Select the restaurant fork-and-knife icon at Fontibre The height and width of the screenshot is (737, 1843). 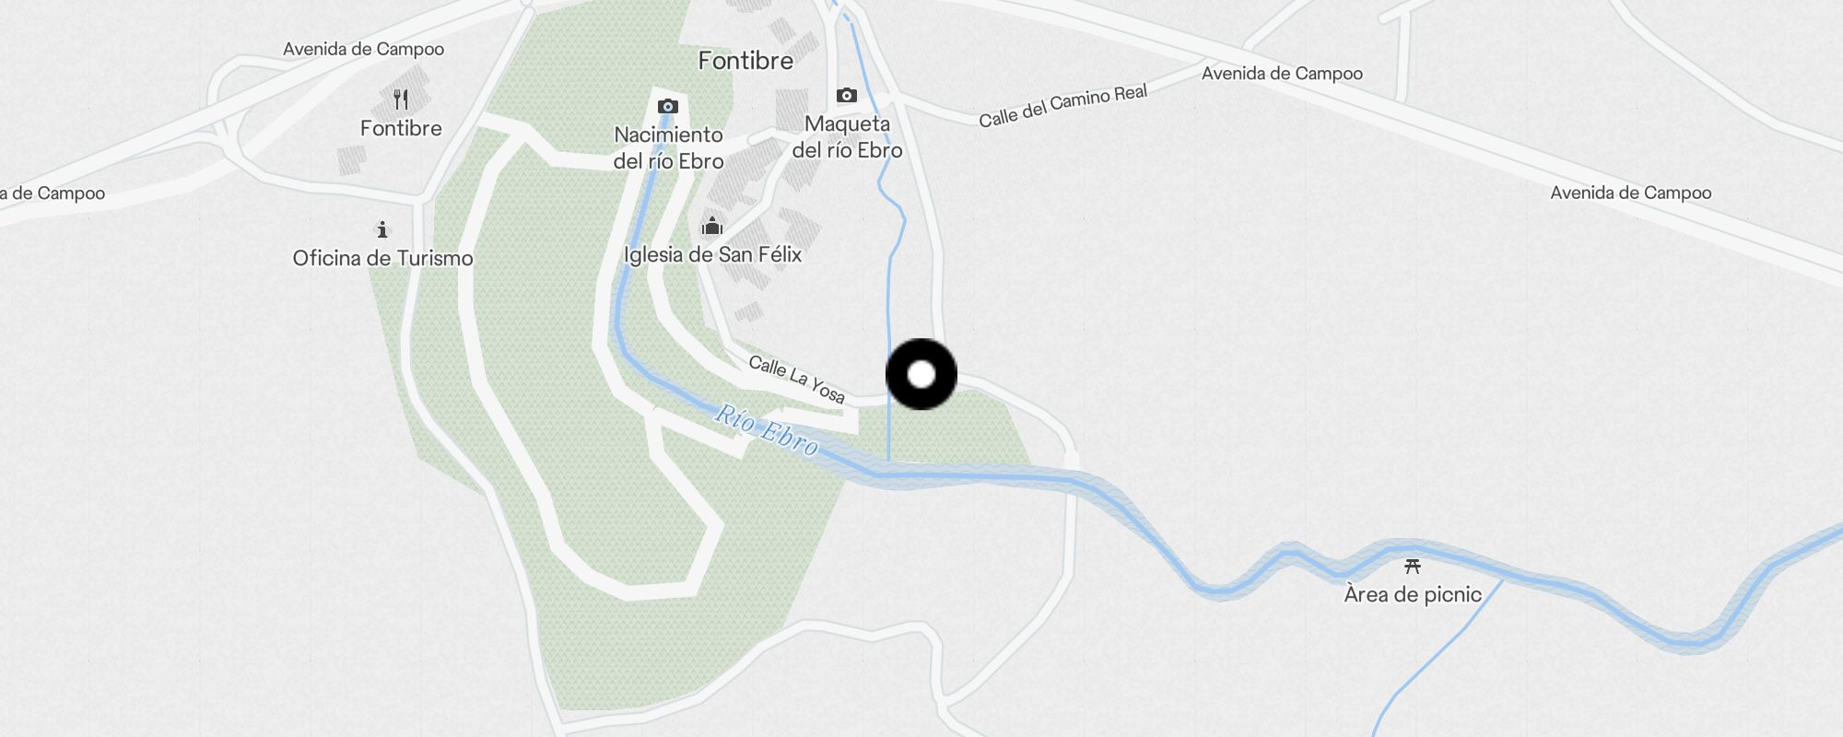click(x=401, y=99)
